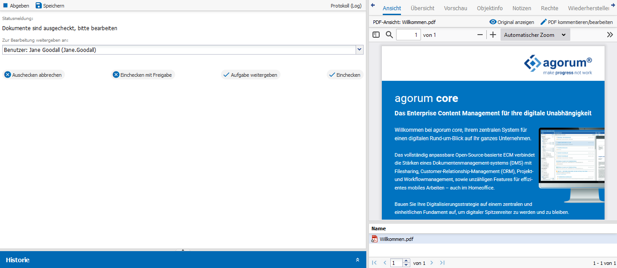The image size is (617, 268).
Task: Click Original anzeigen eye icon
Action: tap(493, 22)
